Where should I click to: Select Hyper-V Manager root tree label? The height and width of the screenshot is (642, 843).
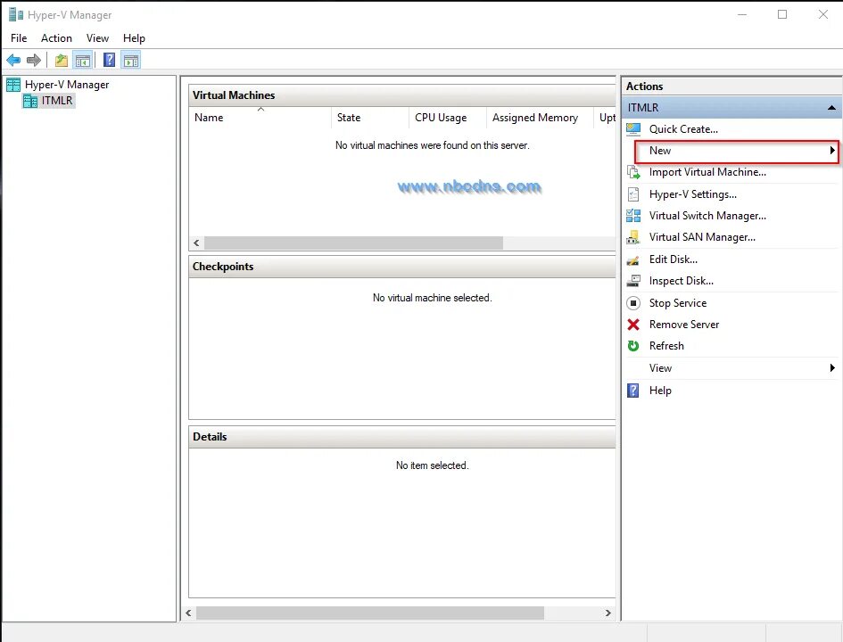point(67,85)
